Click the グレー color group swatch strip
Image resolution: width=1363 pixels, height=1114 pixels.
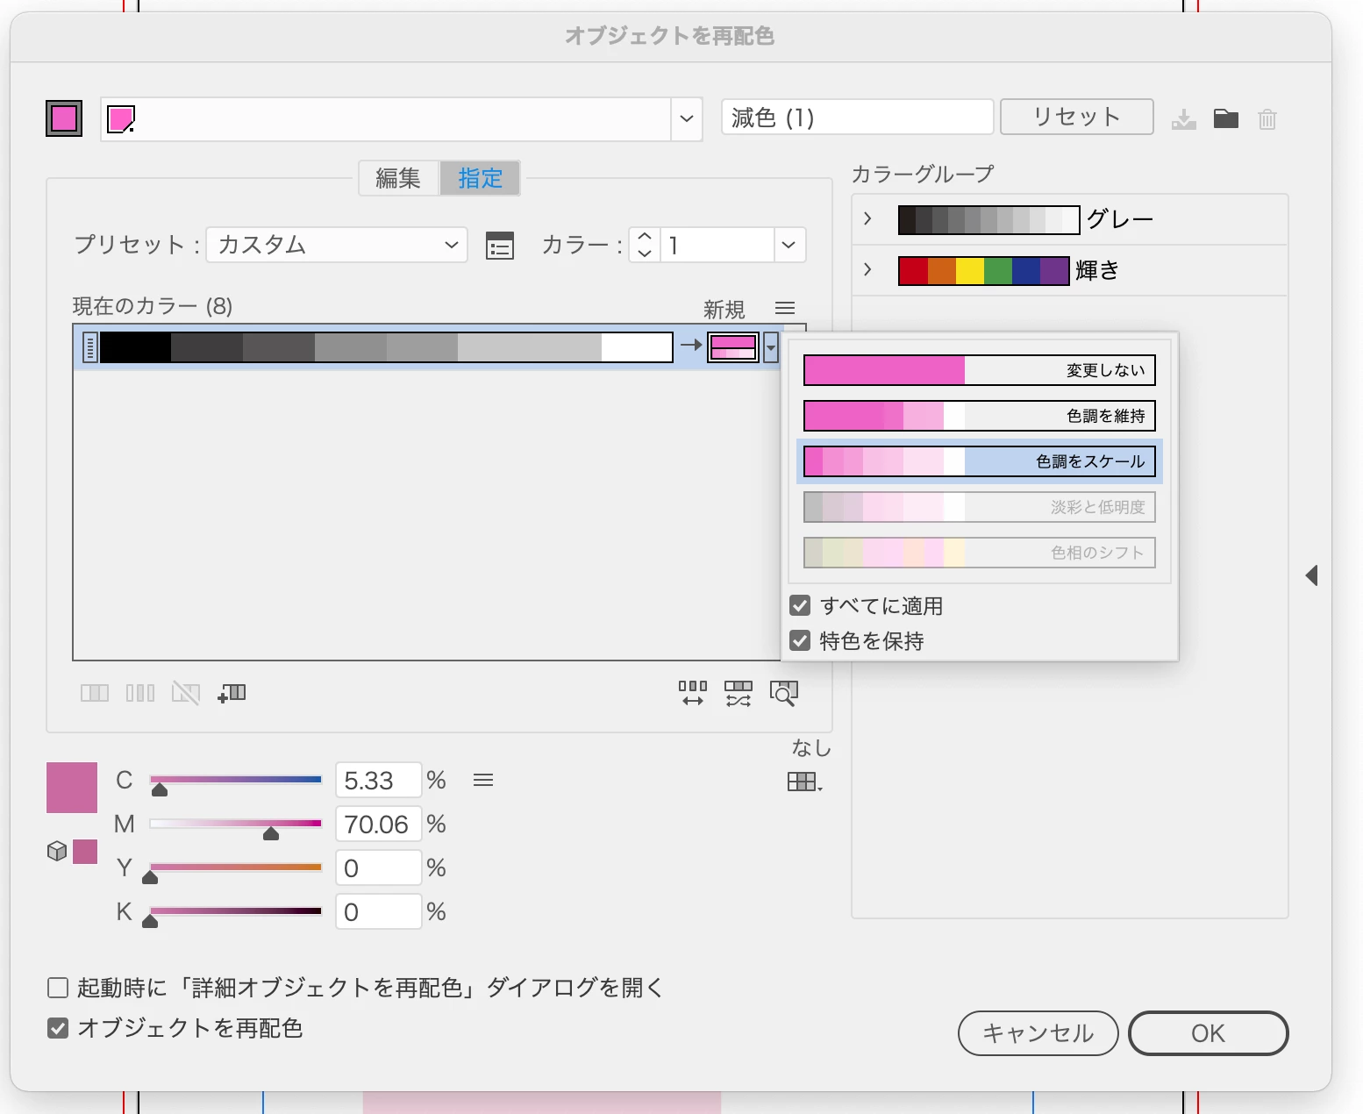pyautogui.click(x=988, y=219)
